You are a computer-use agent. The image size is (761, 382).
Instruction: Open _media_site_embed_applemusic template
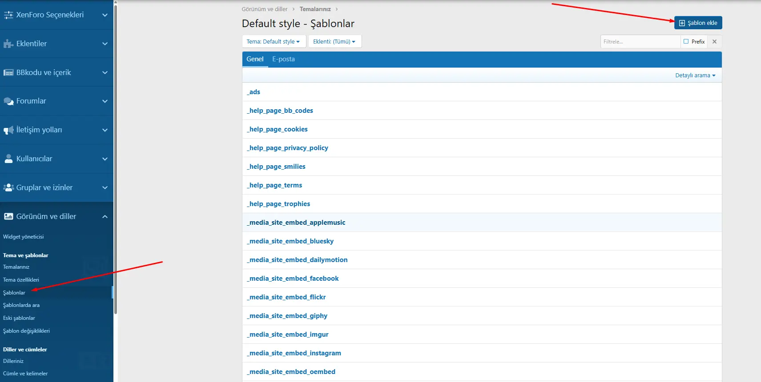[x=296, y=223]
